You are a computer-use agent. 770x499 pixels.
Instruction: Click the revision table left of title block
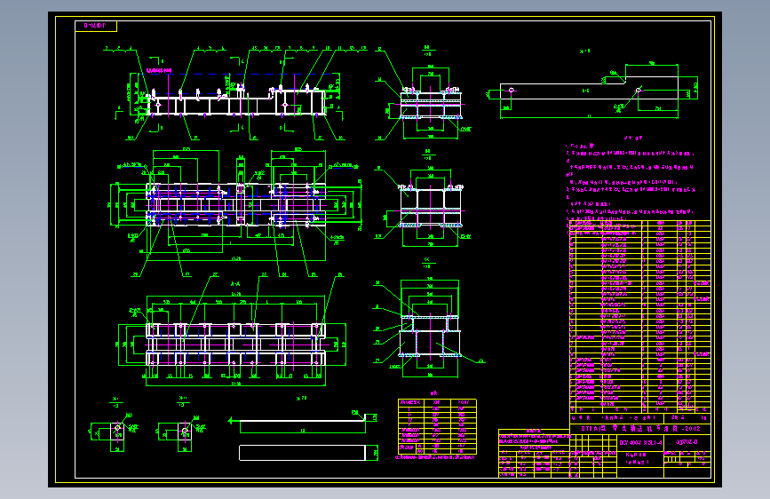click(x=534, y=453)
